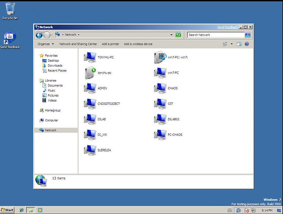Click the Send Feedback link in titlebar

coord(227,27)
